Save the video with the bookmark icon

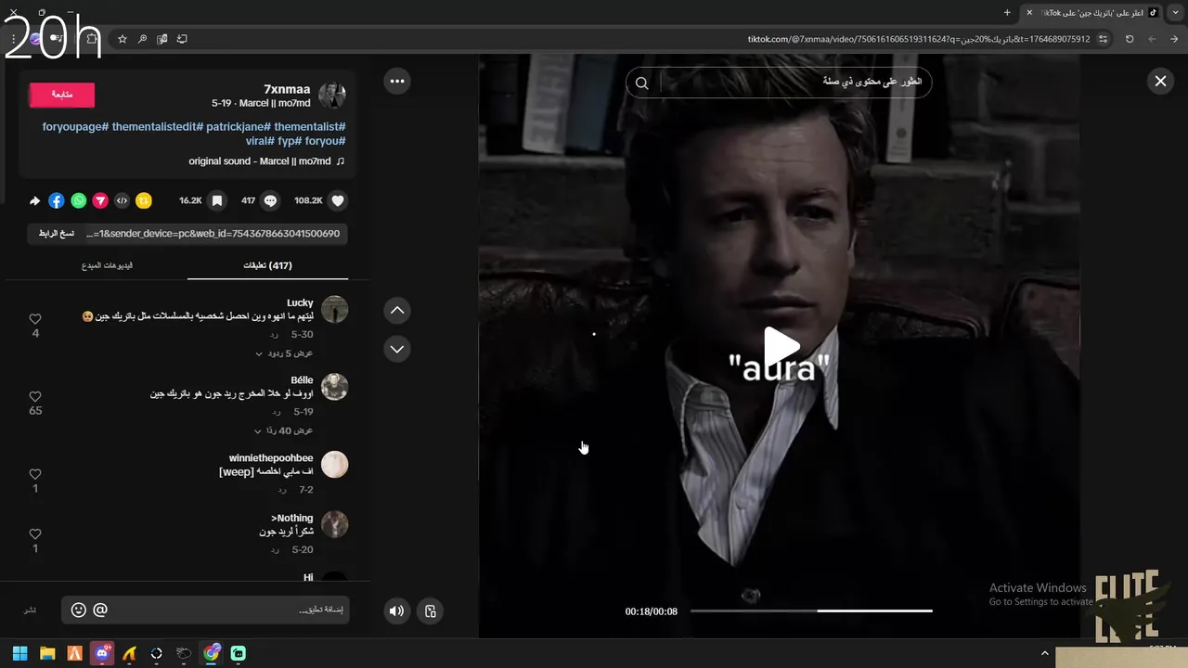pos(216,200)
